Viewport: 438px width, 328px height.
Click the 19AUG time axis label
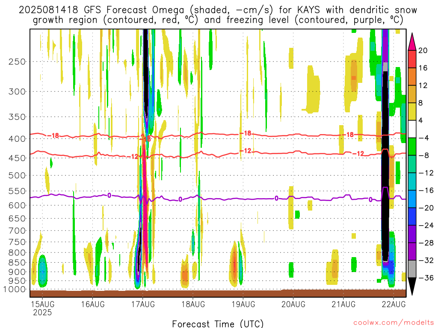coord(243,304)
